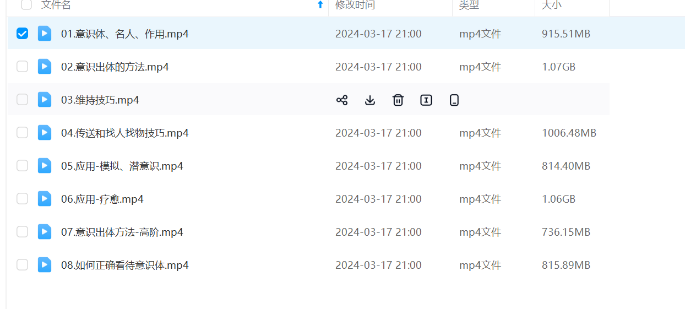Screen dimensions: 685x309
Task: Click the share icon for 03.维持技巧.mp4
Action: 342,100
